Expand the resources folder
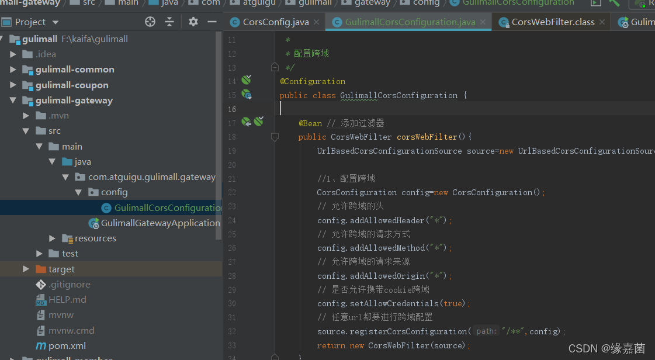Image resolution: width=655 pixels, height=360 pixels. click(52, 238)
